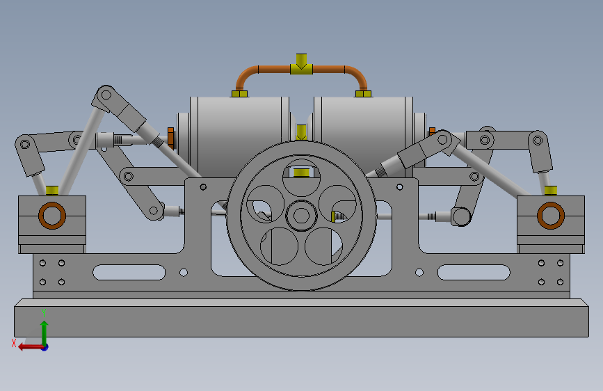Click the flywheel center hub

(x=302, y=216)
